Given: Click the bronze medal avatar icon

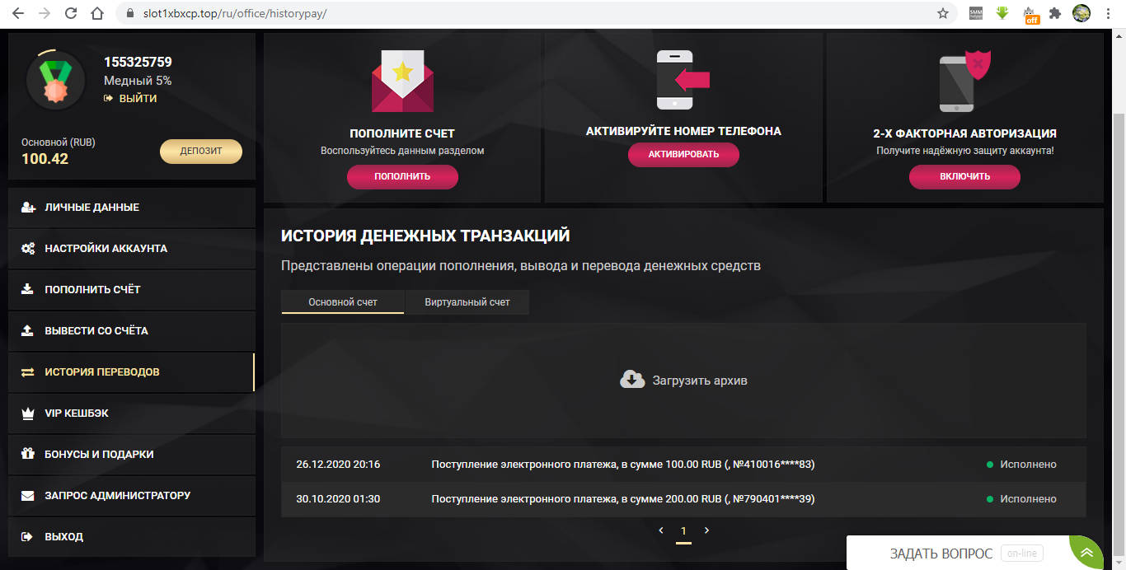Looking at the screenshot, I should tap(56, 81).
